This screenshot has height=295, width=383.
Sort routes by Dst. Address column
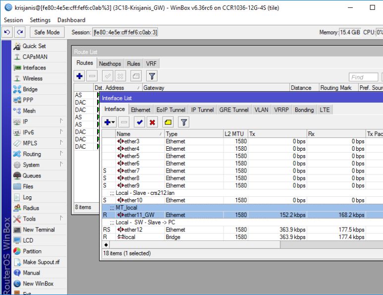pos(118,87)
